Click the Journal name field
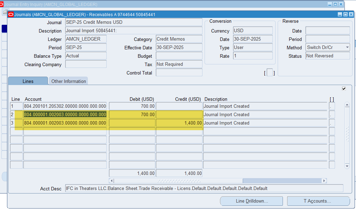Screen dimensions: 356x211 click(134, 22)
